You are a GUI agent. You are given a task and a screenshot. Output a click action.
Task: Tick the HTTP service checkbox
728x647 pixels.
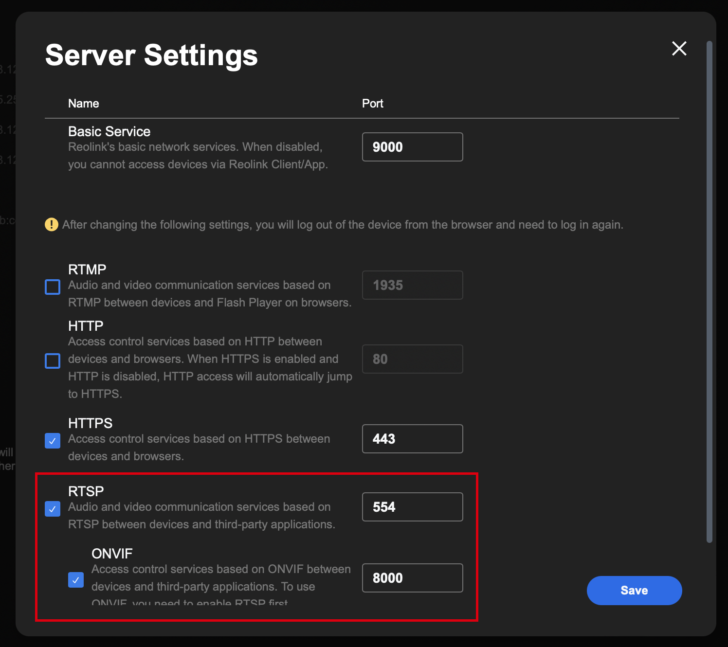tap(53, 361)
